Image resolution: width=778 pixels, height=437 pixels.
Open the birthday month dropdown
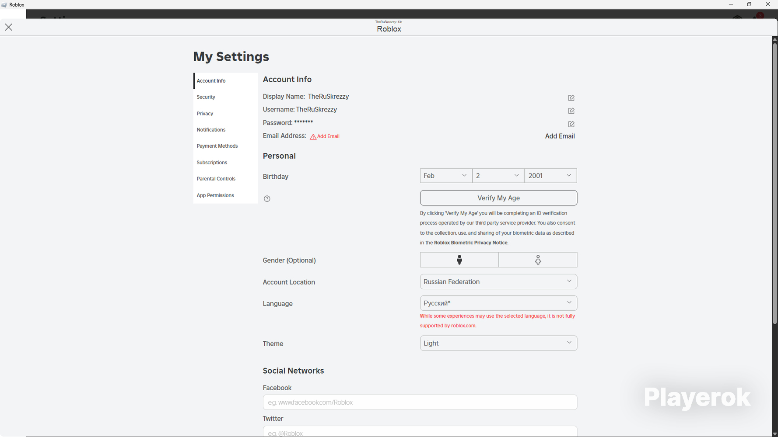[x=446, y=176]
